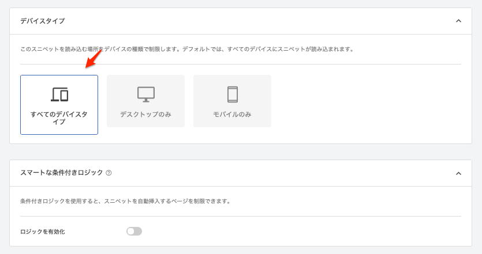Choose the モバイルのみ device option
Screen dimensions: 482x254
pyautogui.click(x=233, y=101)
